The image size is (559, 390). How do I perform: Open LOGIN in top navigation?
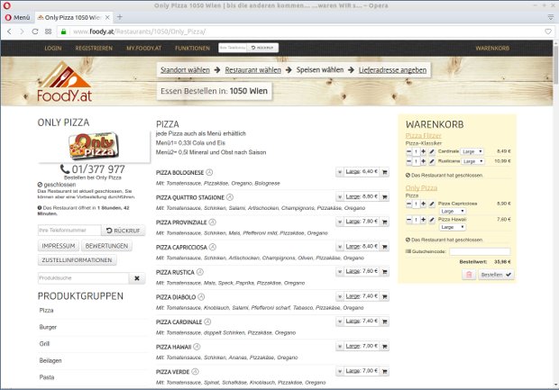tap(53, 48)
